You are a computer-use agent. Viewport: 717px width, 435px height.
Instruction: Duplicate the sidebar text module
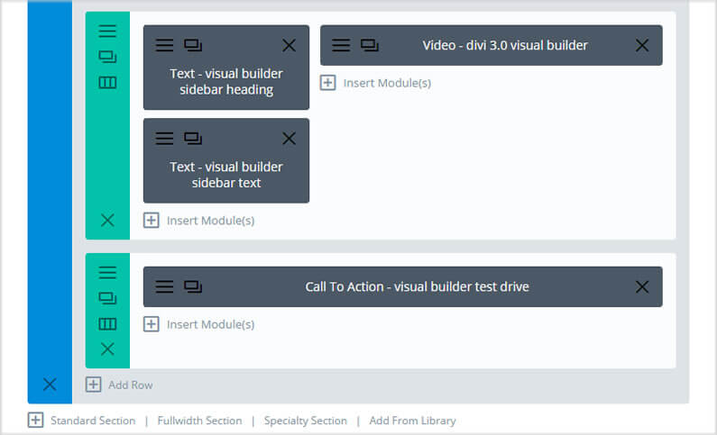193,139
